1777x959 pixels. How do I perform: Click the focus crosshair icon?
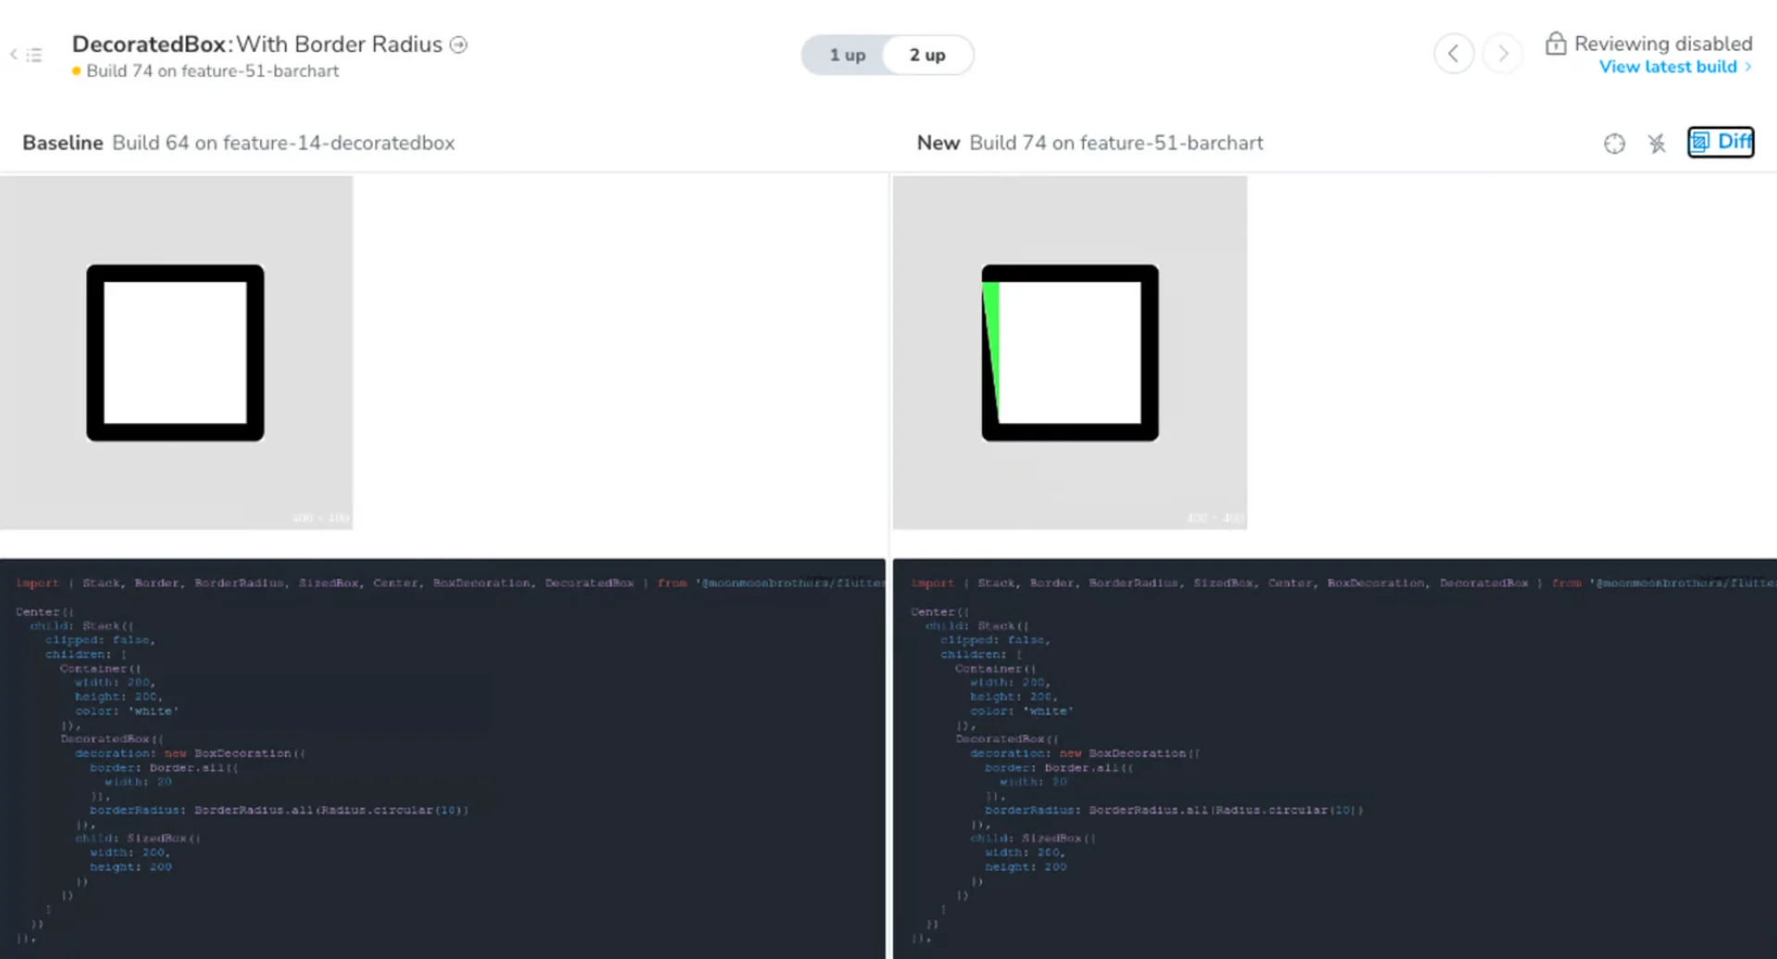[x=1614, y=143]
